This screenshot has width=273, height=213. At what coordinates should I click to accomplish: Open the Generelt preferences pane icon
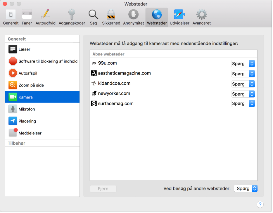tap(11, 14)
